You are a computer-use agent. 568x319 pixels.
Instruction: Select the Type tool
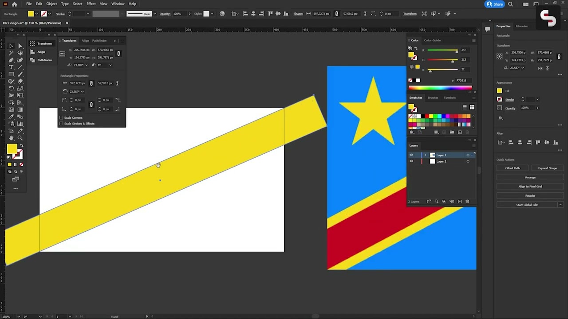click(11, 67)
